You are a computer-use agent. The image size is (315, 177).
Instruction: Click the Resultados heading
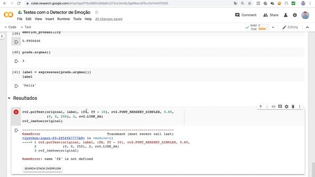click(25, 98)
